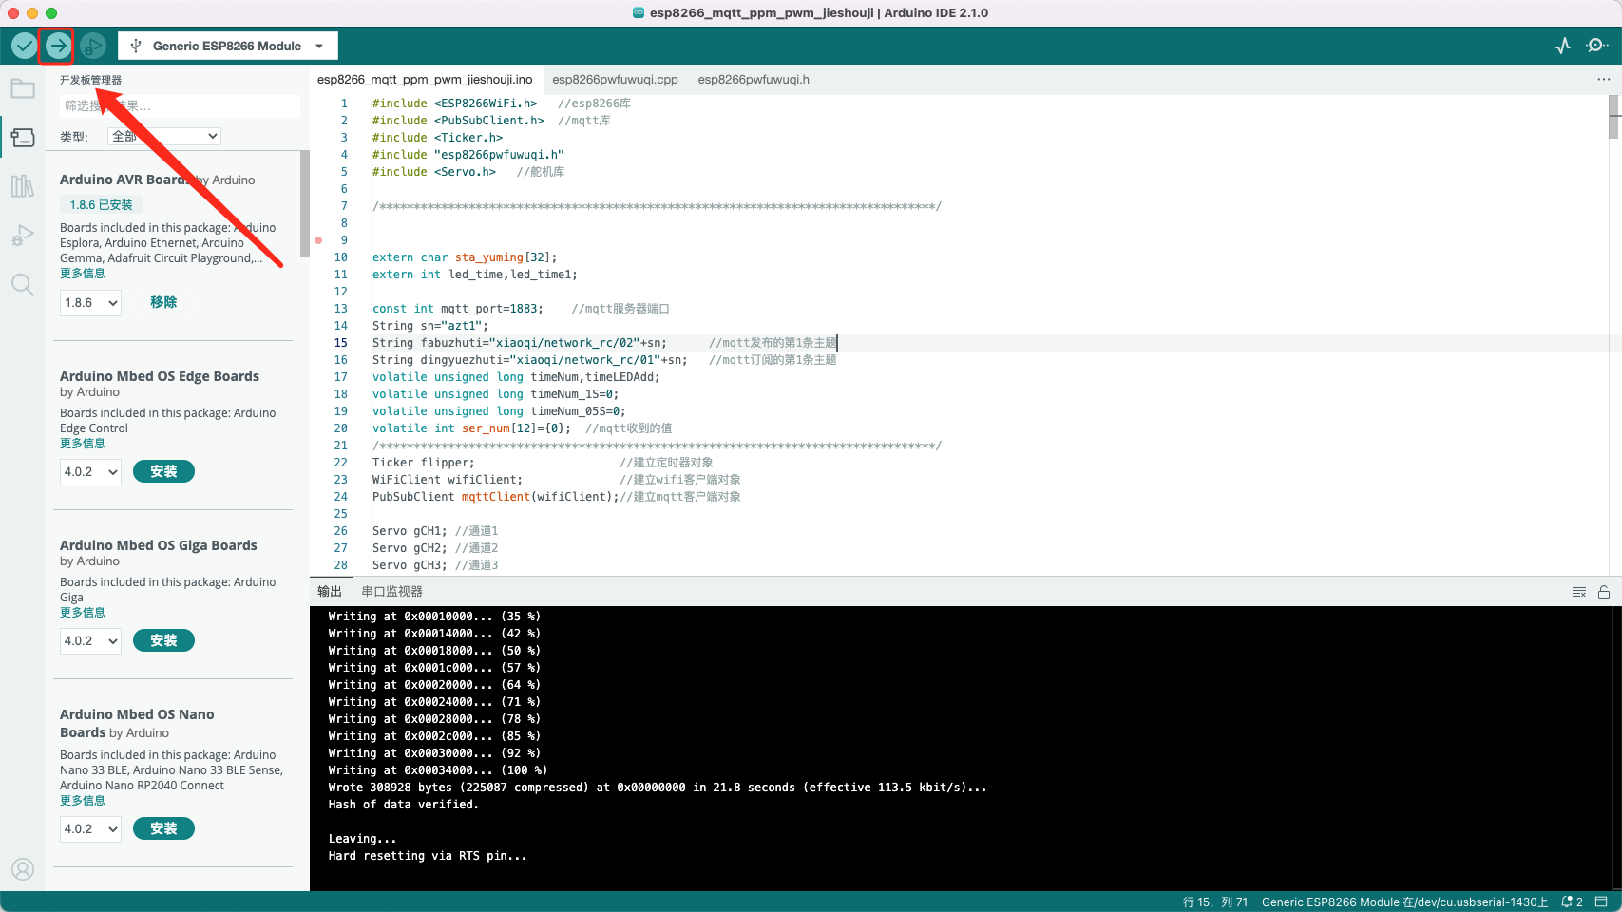Open the Generic ESP8266 Module board selector

coord(227,46)
